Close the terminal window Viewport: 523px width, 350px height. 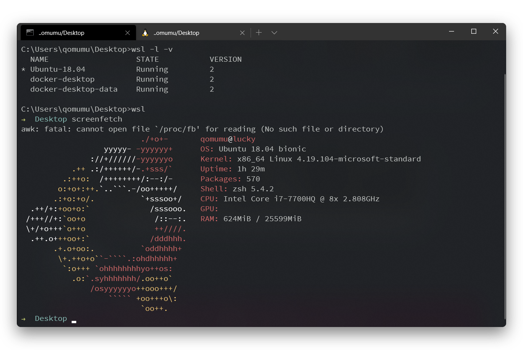coord(495,31)
